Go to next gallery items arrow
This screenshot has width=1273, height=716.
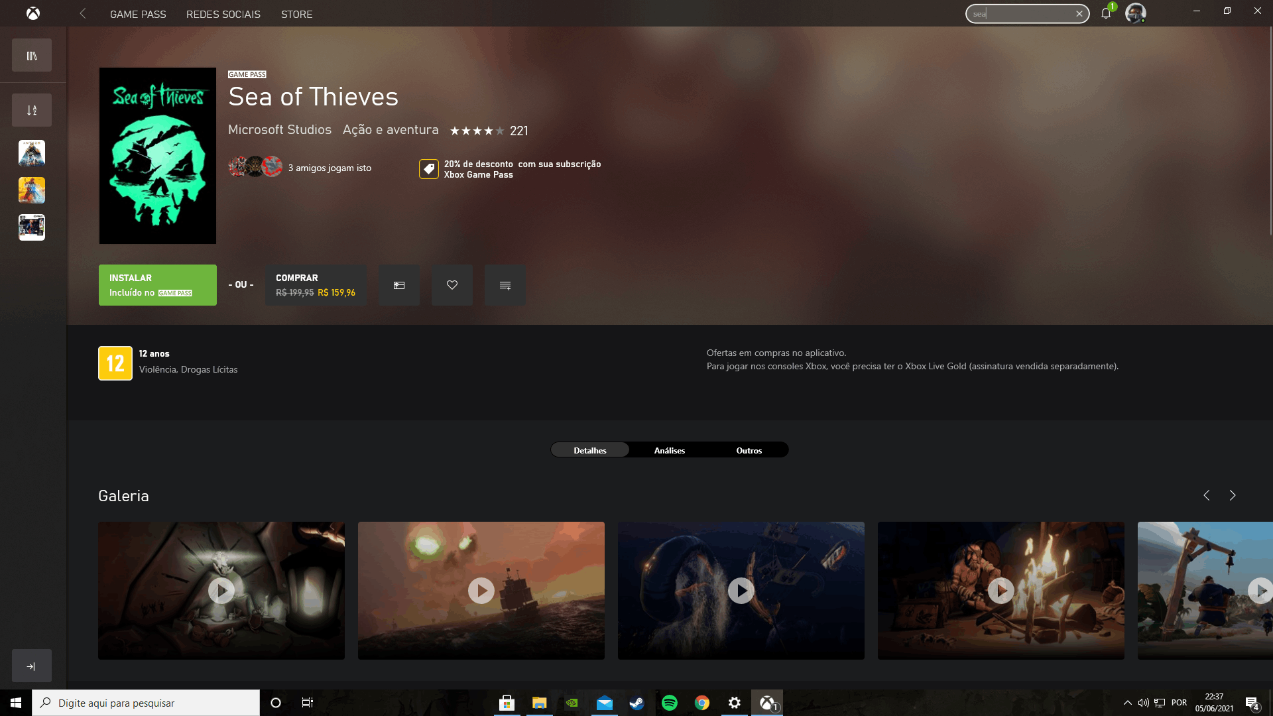click(x=1233, y=495)
